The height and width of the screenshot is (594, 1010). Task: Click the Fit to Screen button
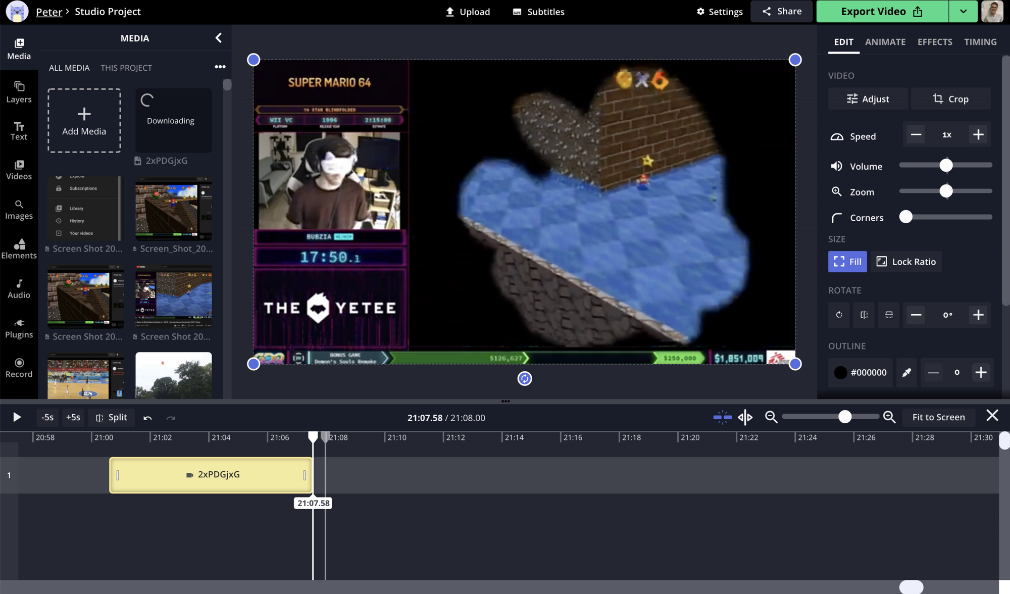tap(938, 417)
